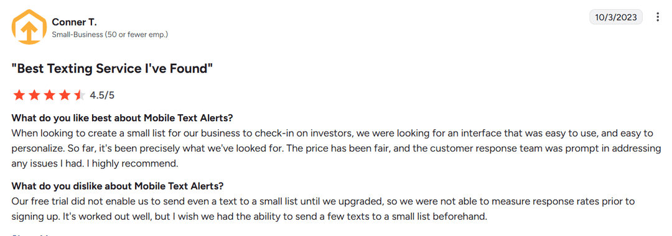
Task: Click the paragraph about checking in on investors
Action: (336, 148)
